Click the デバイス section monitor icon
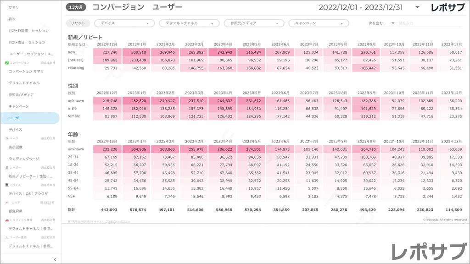470x264 pixels. point(6,185)
